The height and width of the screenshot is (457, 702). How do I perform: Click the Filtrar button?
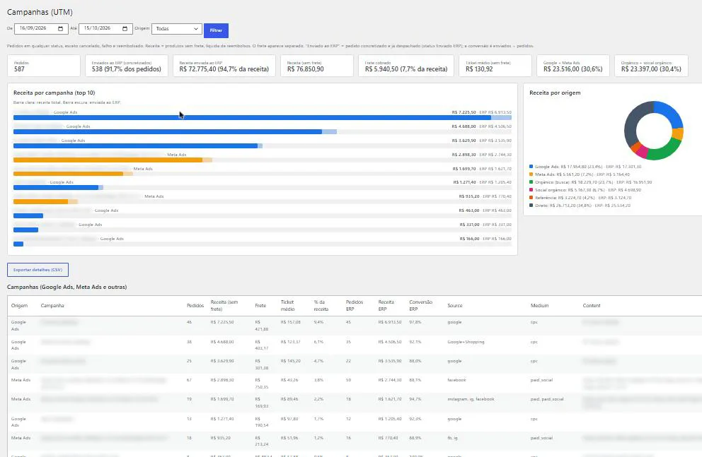217,30
